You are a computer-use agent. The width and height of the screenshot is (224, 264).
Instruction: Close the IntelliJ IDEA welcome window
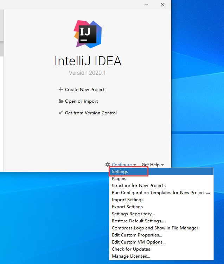[x=163, y=5]
